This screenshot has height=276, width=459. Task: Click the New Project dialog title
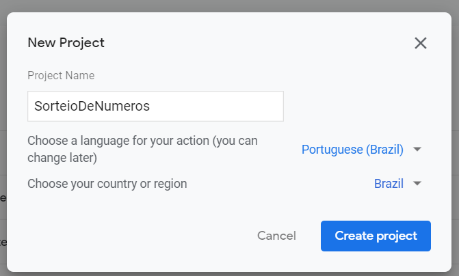tap(66, 43)
